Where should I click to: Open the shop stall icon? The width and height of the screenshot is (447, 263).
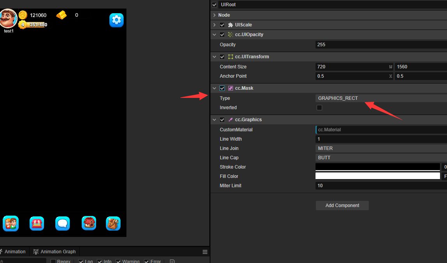(37, 223)
